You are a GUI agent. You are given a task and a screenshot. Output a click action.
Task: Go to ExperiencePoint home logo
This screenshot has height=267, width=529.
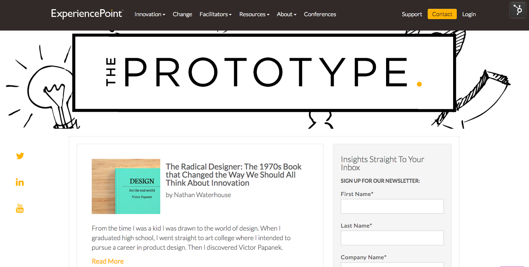pos(87,14)
